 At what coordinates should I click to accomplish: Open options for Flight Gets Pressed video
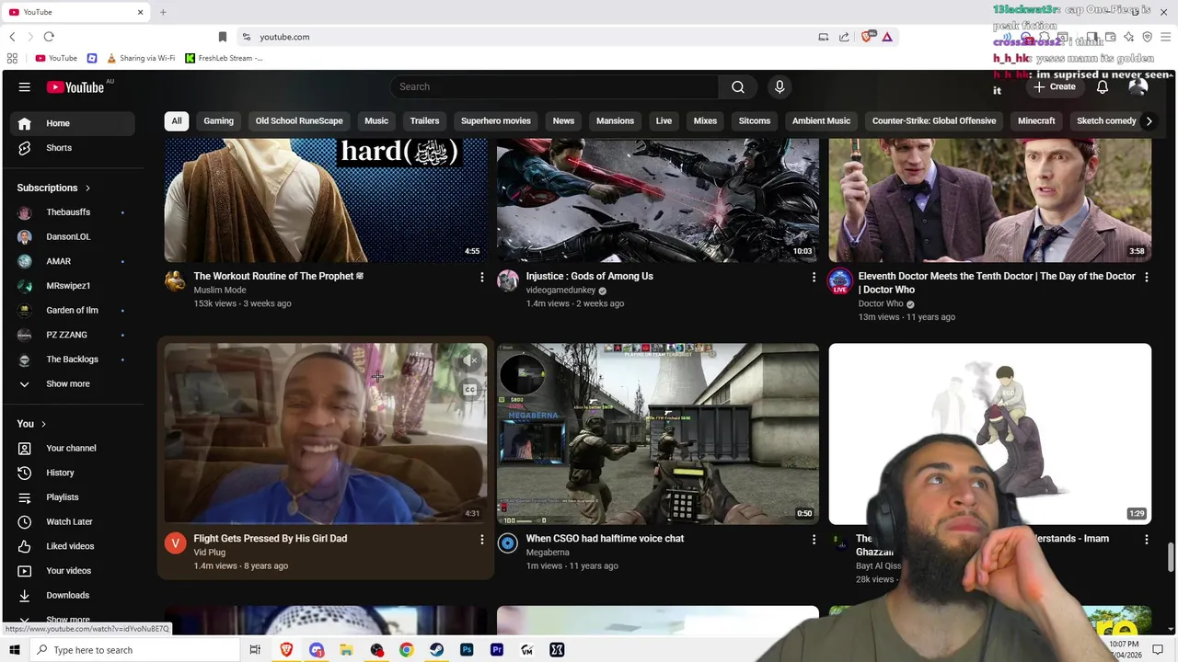coord(481,540)
